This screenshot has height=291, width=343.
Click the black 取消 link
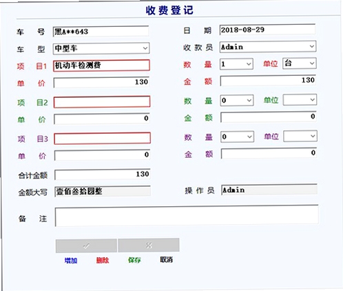pos(167,260)
